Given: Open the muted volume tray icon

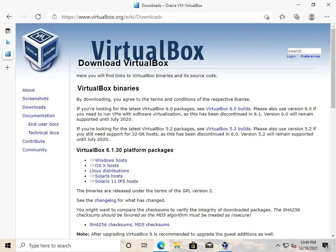Looking at the screenshot, I should [294, 245].
